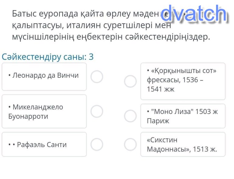Select the radio circle beside Рафаэль Санти

pyautogui.click(x=97, y=144)
